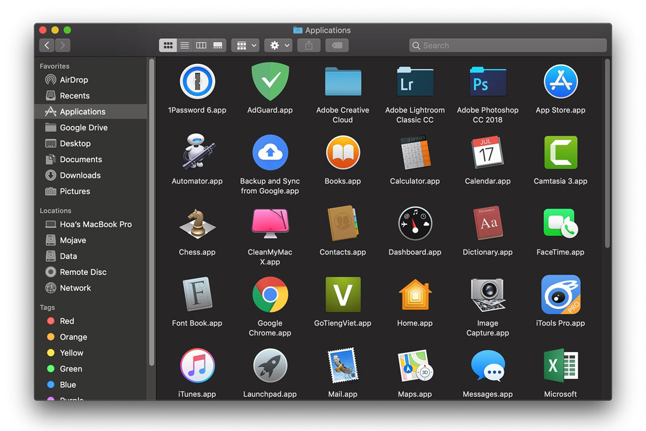Select the CleanMyMac X app icon
Screen dimensions: 646x431
(x=270, y=224)
